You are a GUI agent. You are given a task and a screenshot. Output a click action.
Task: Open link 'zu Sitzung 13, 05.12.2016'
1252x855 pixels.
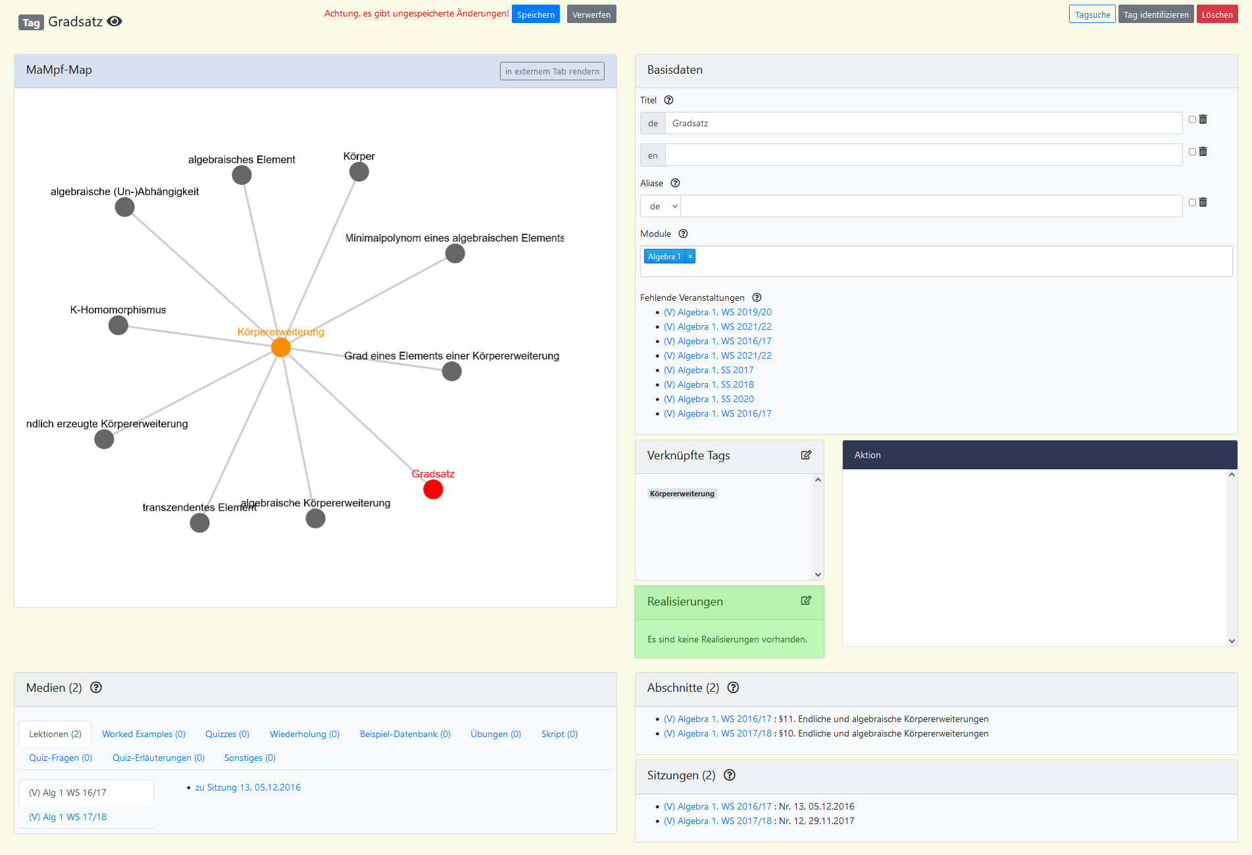coord(248,787)
